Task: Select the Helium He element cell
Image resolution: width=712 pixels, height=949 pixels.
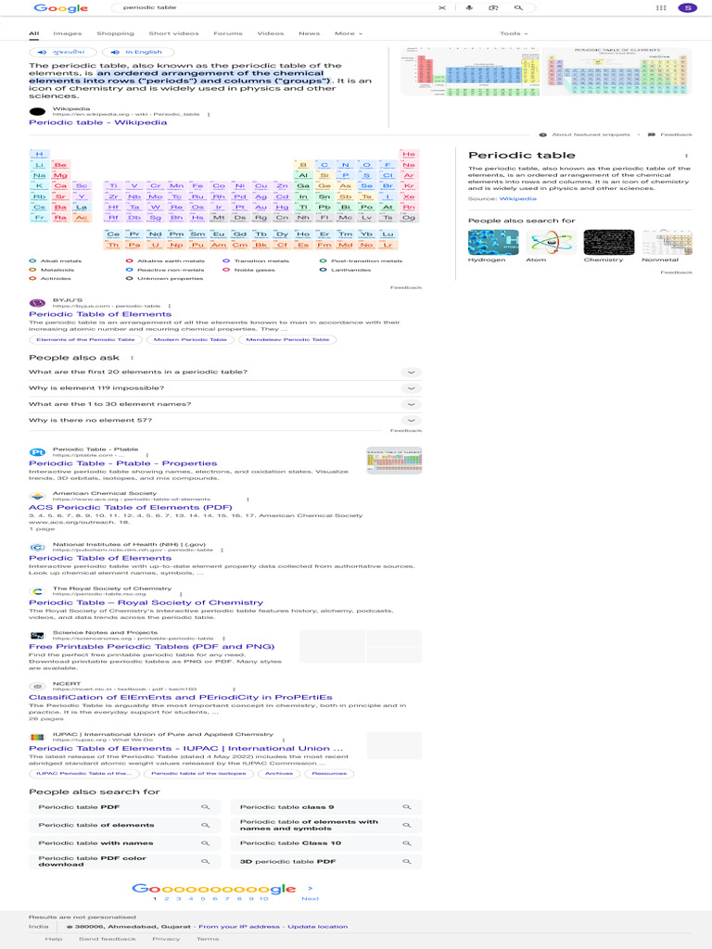Action: [409, 155]
